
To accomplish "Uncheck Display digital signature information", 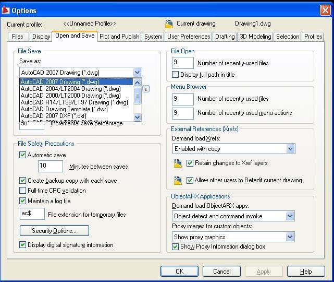I will (x=22, y=244).
